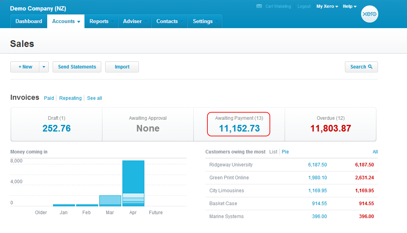This screenshot has height=233, width=407.
Task: Switch customers owing view to Pie
Action: pyautogui.click(x=285, y=152)
